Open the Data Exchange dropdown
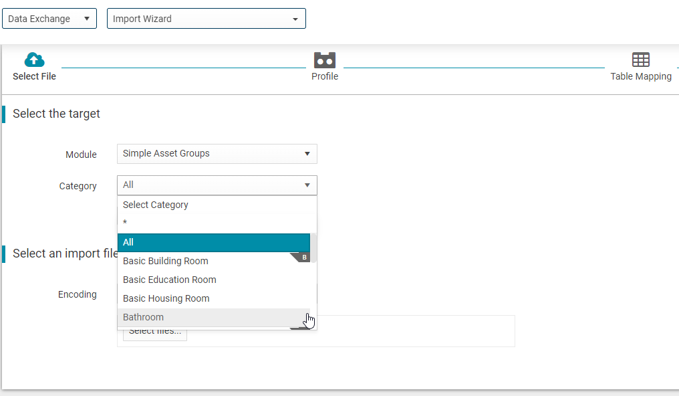Viewport: 679px width, 396px height. click(x=49, y=19)
